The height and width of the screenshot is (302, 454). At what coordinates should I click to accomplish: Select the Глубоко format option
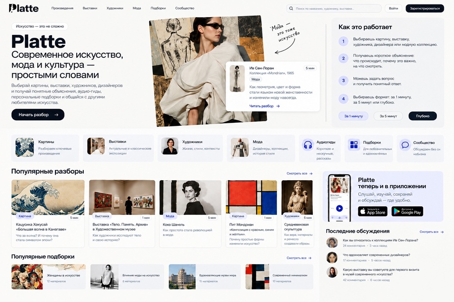pyautogui.click(x=422, y=116)
